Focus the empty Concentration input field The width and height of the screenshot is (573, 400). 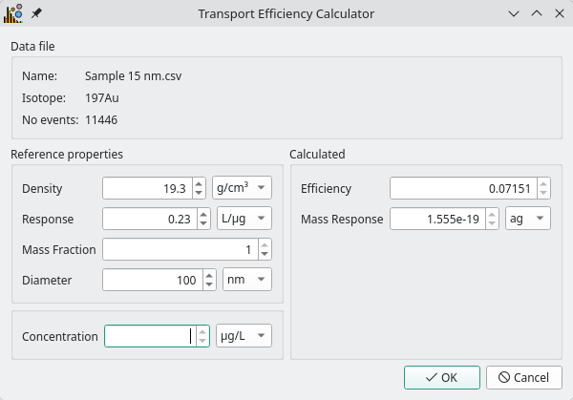[x=150, y=336]
